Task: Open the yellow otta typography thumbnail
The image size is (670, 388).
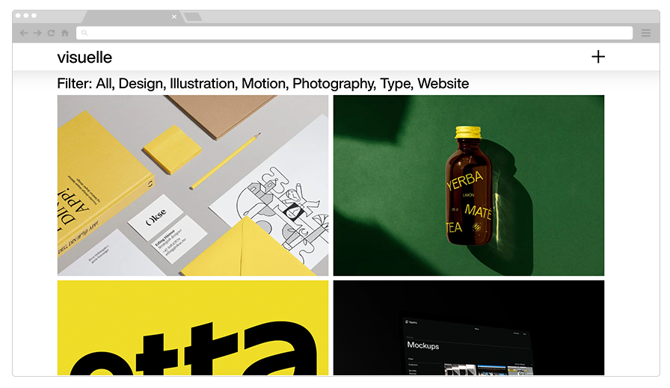Action: pos(193,327)
